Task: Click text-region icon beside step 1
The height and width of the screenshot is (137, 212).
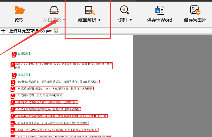Action: [13, 83]
